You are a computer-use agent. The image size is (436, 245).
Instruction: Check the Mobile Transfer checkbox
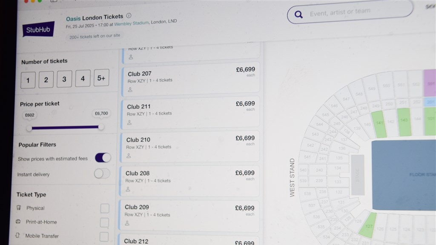click(104, 236)
